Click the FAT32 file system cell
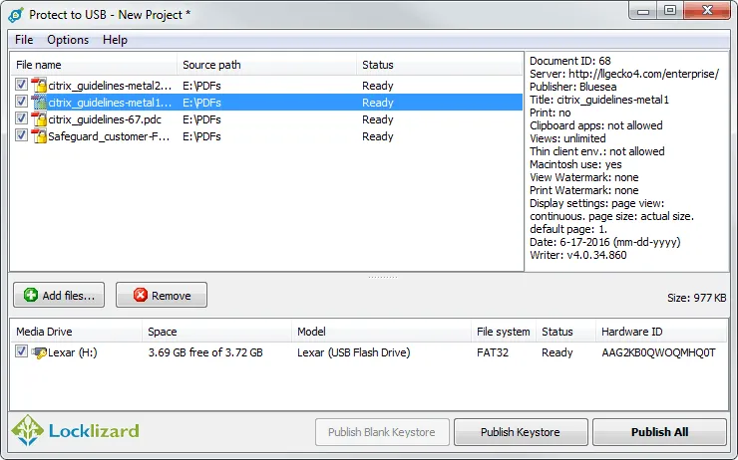This screenshot has height=460, width=738. tap(493, 352)
